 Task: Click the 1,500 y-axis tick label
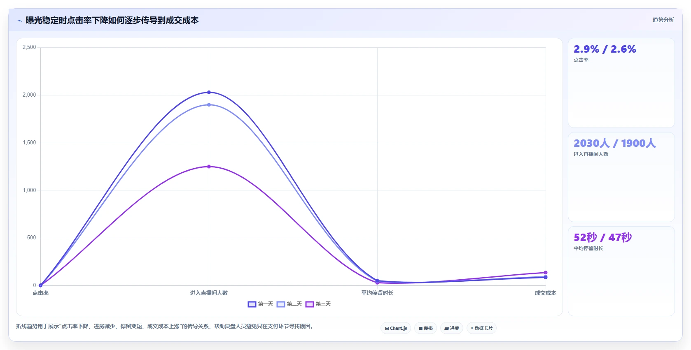point(29,143)
